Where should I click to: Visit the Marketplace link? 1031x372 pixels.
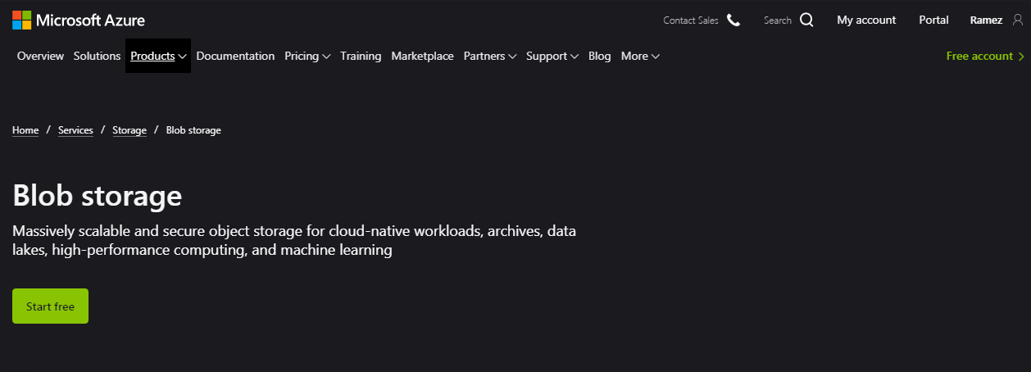point(422,57)
